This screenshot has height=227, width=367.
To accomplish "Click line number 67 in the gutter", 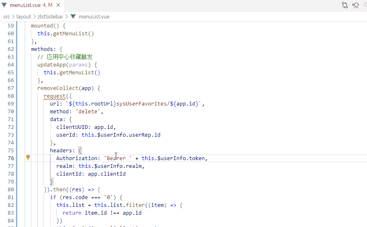I will tap(11, 88).
